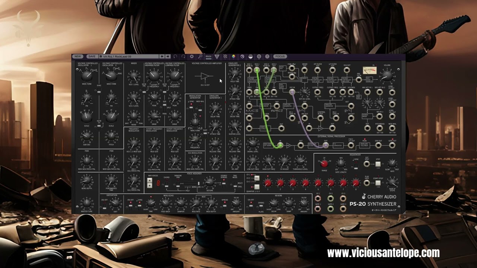Click the VOLUME knob
The width and height of the screenshot is (477, 268).
387,76
